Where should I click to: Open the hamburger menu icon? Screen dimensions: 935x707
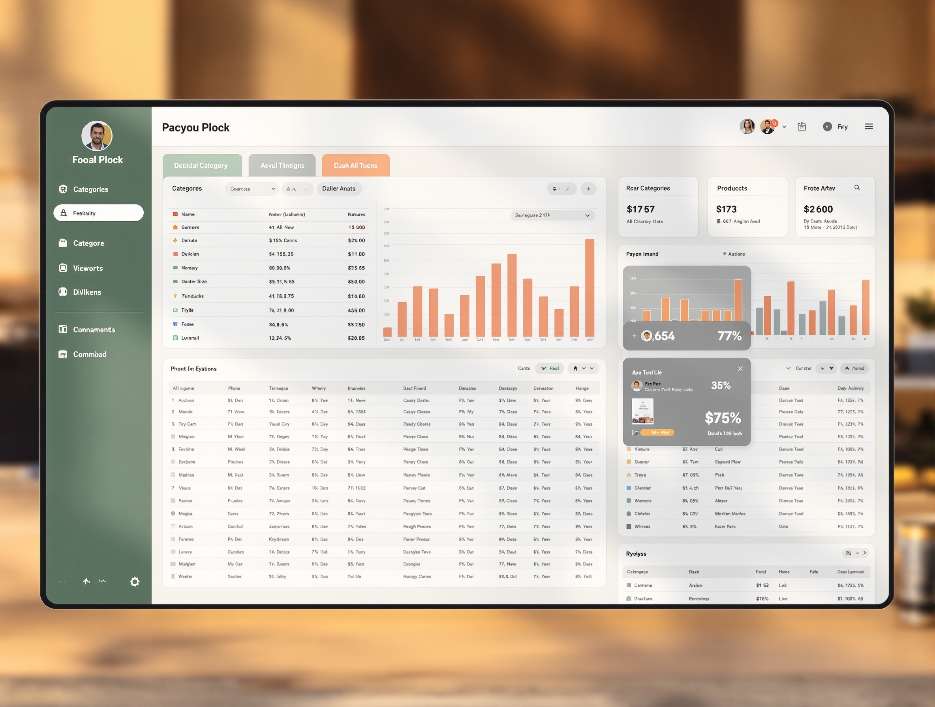click(x=869, y=127)
